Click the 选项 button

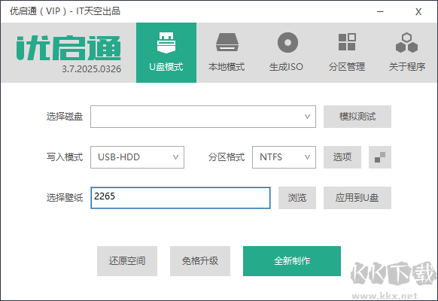click(x=342, y=157)
